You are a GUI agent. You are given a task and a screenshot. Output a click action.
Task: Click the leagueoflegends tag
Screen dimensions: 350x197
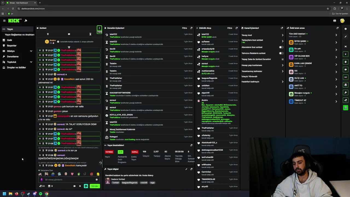(130, 182)
